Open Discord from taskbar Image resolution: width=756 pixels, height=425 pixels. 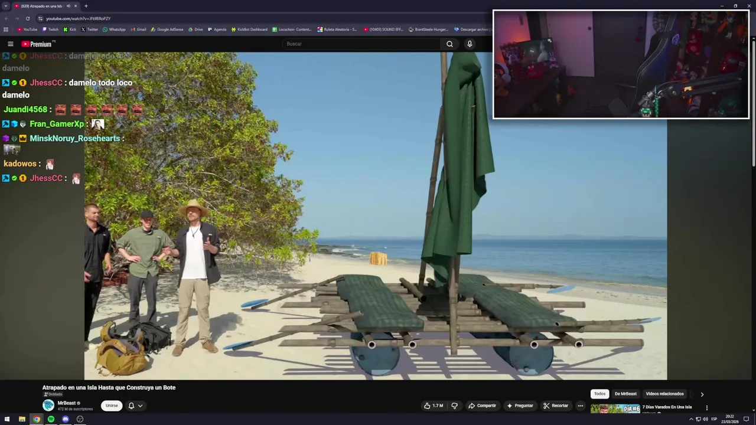(66, 419)
